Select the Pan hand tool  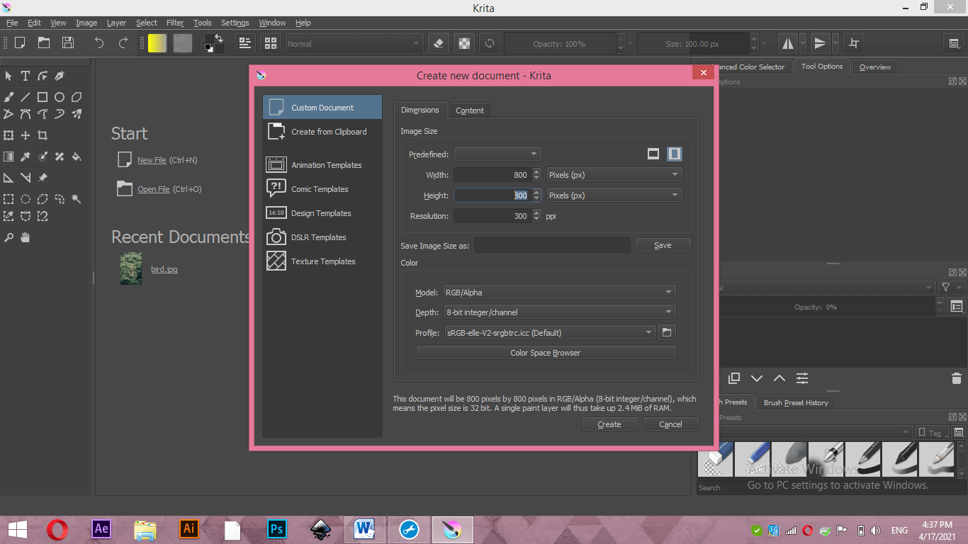26,237
